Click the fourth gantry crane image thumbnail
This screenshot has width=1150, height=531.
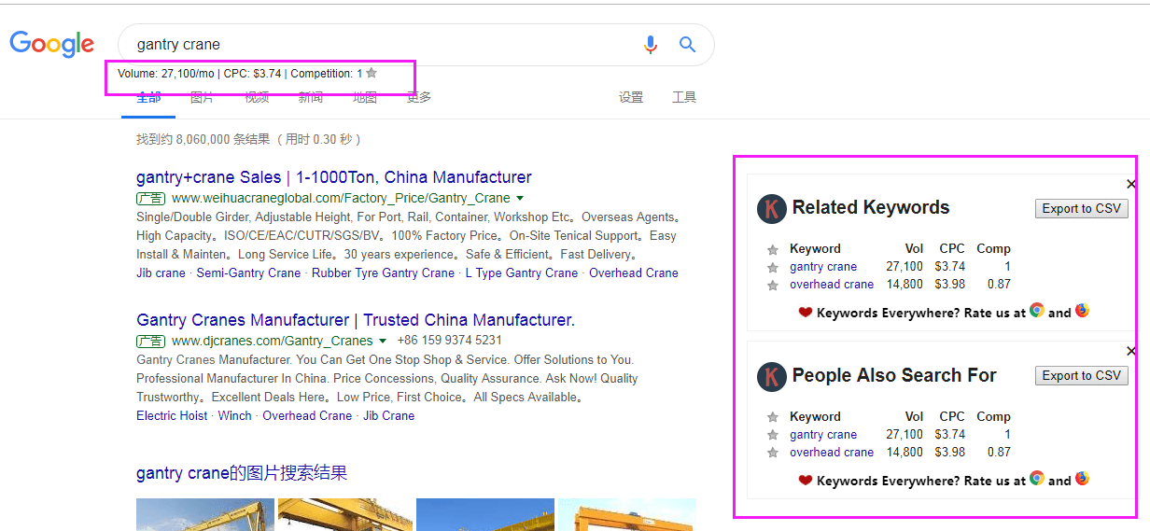tap(627, 514)
